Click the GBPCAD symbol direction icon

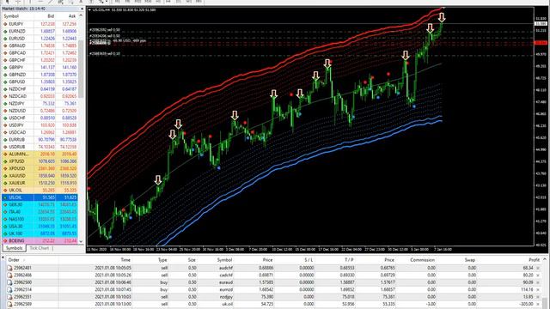click(x=5, y=53)
